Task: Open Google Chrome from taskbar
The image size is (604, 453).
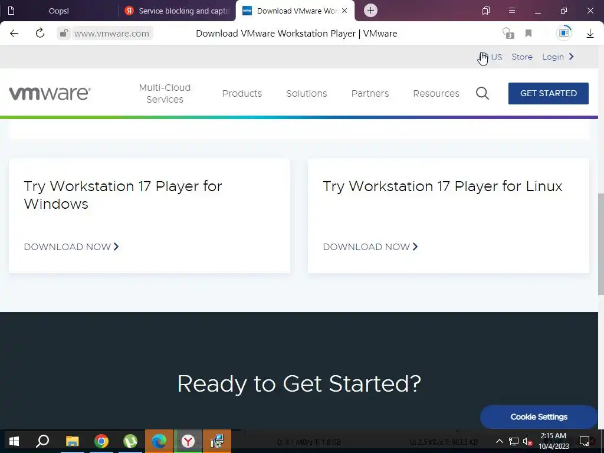Action: click(x=101, y=441)
